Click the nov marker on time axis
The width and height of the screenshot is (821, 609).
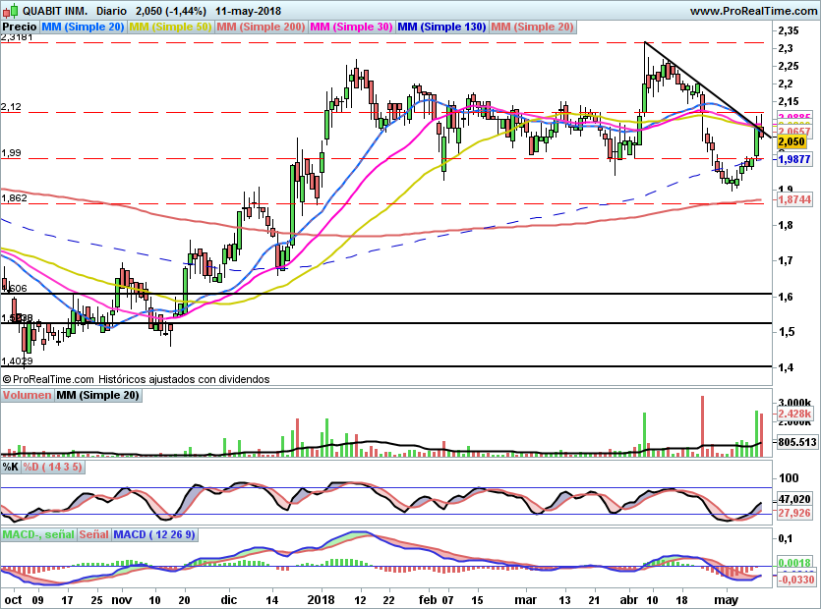[121, 599]
